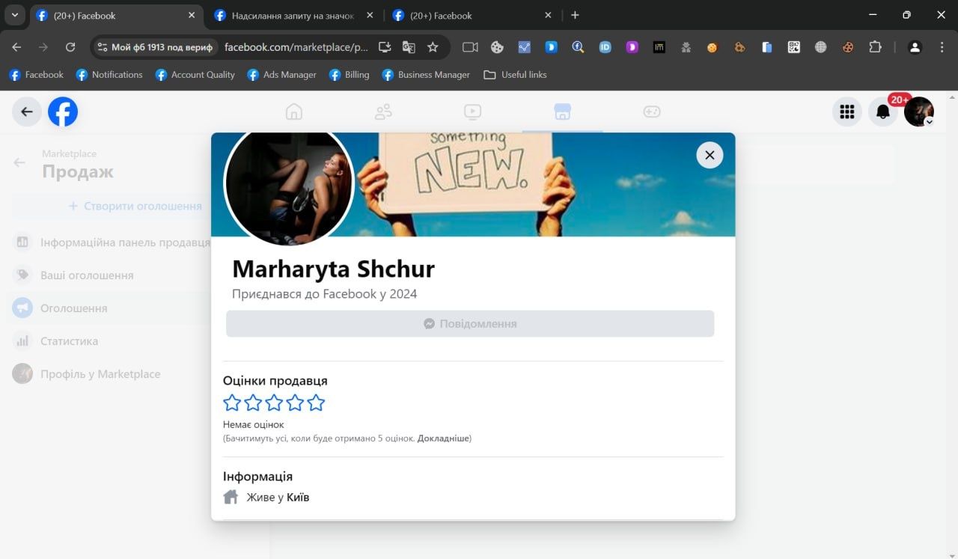Select Оголошення in Marketplace sidebar
The height and width of the screenshot is (559, 958).
73,308
